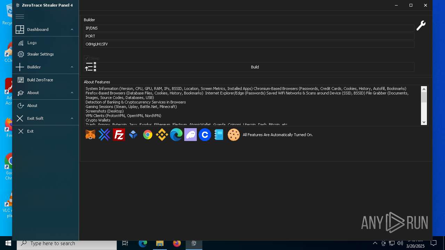Click the Windows Start button
Viewport: 445px width, 250px height.
point(8,243)
